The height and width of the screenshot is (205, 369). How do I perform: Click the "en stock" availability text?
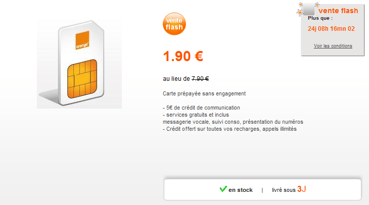(240, 190)
